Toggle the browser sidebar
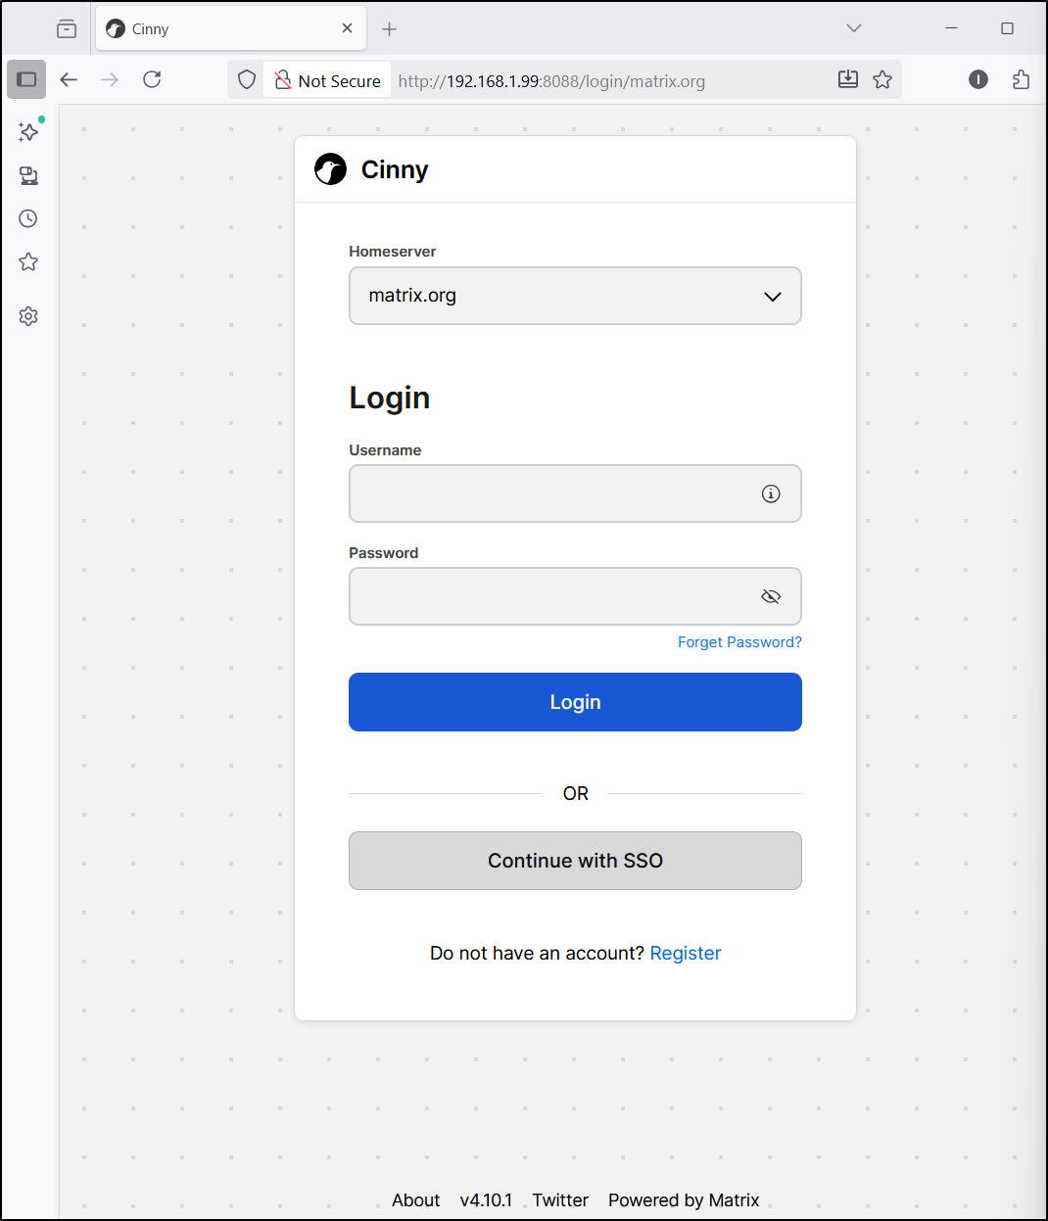This screenshot has height=1221, width=1048. (26, 79)
